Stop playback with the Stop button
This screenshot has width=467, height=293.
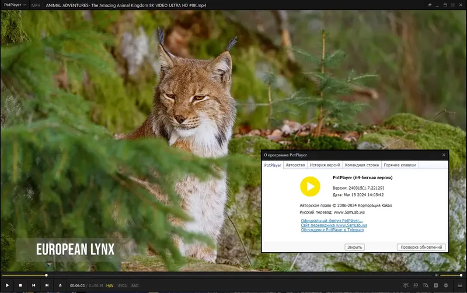point(20,285)
